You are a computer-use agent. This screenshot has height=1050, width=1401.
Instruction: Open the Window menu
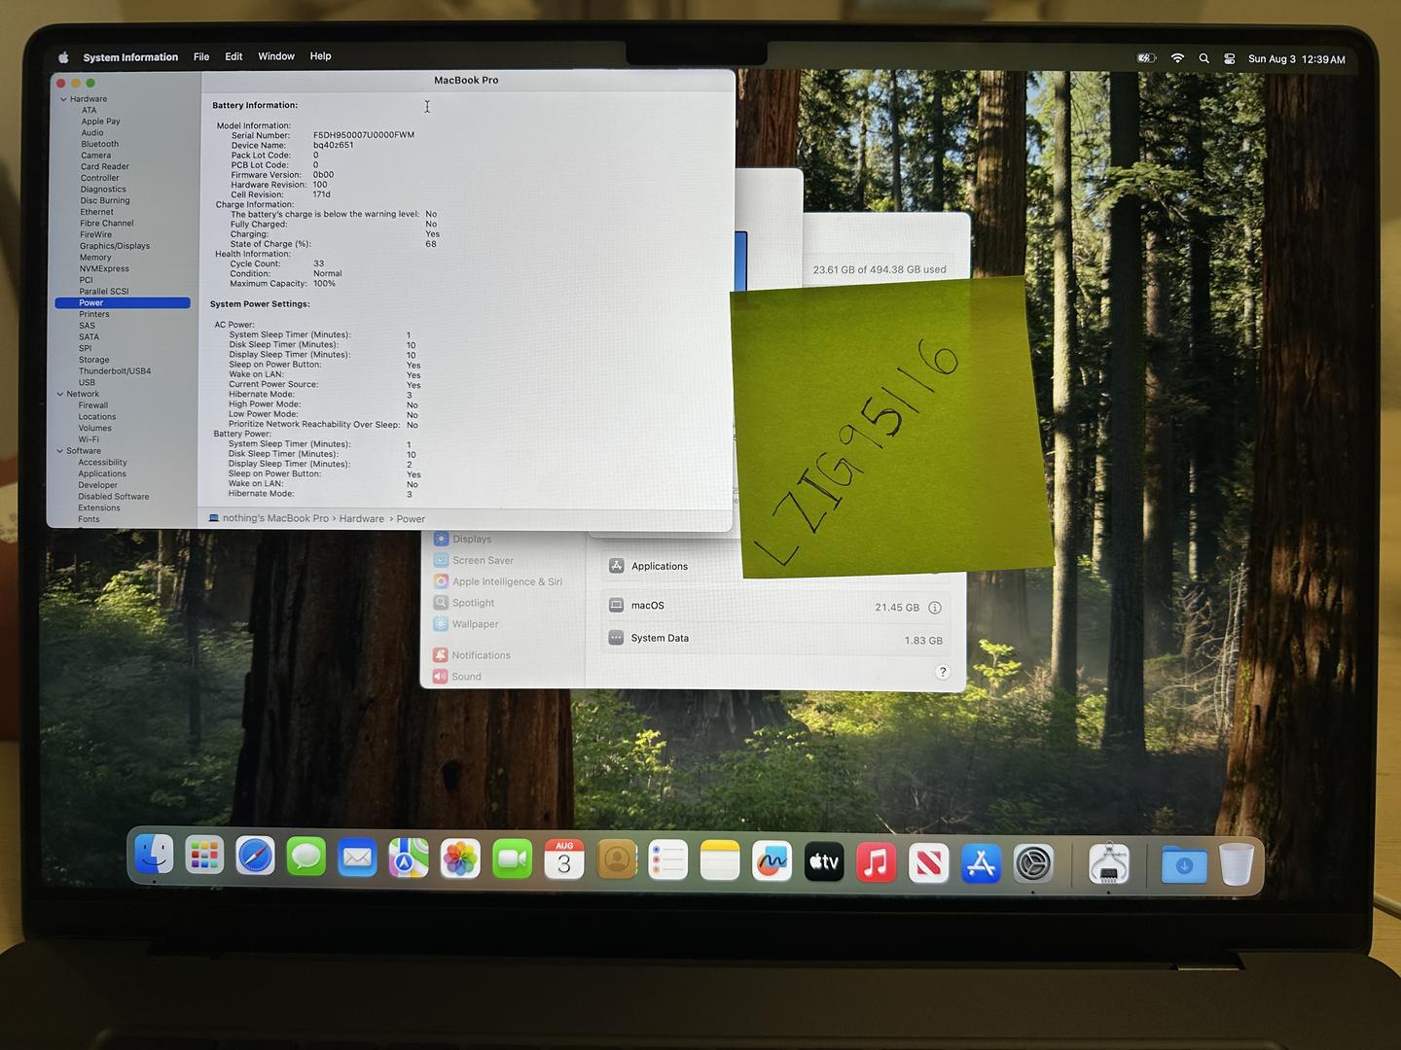(x=276, y=56)
